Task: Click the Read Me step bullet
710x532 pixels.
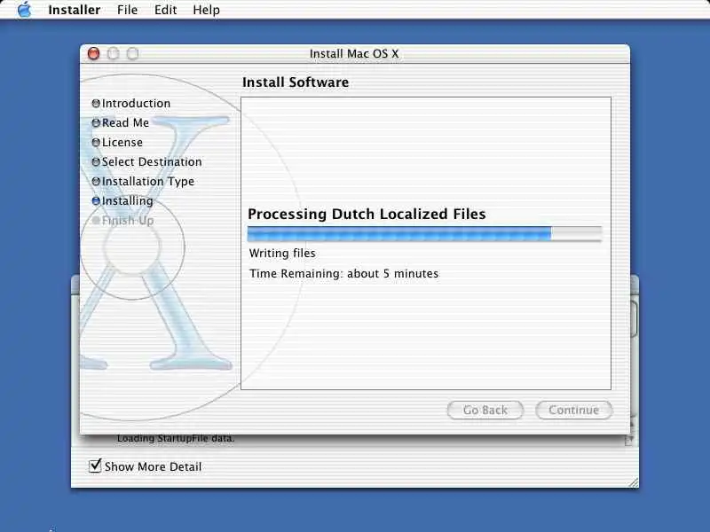Action: (96, 123)
